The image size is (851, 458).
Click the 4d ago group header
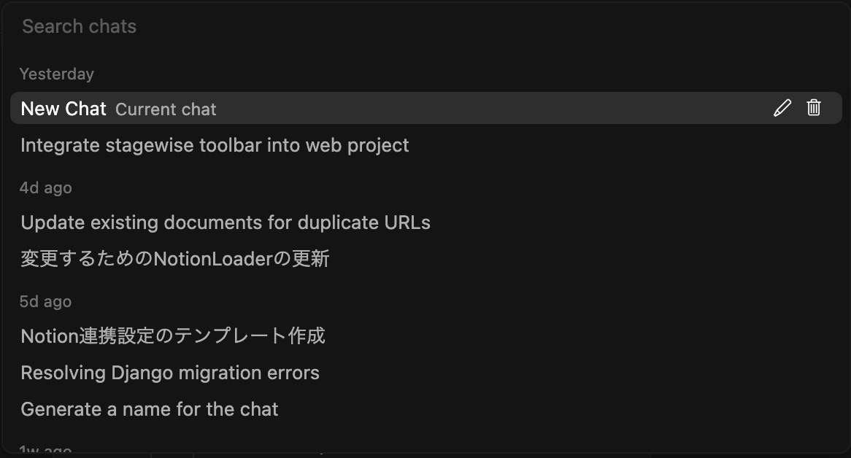45,188
